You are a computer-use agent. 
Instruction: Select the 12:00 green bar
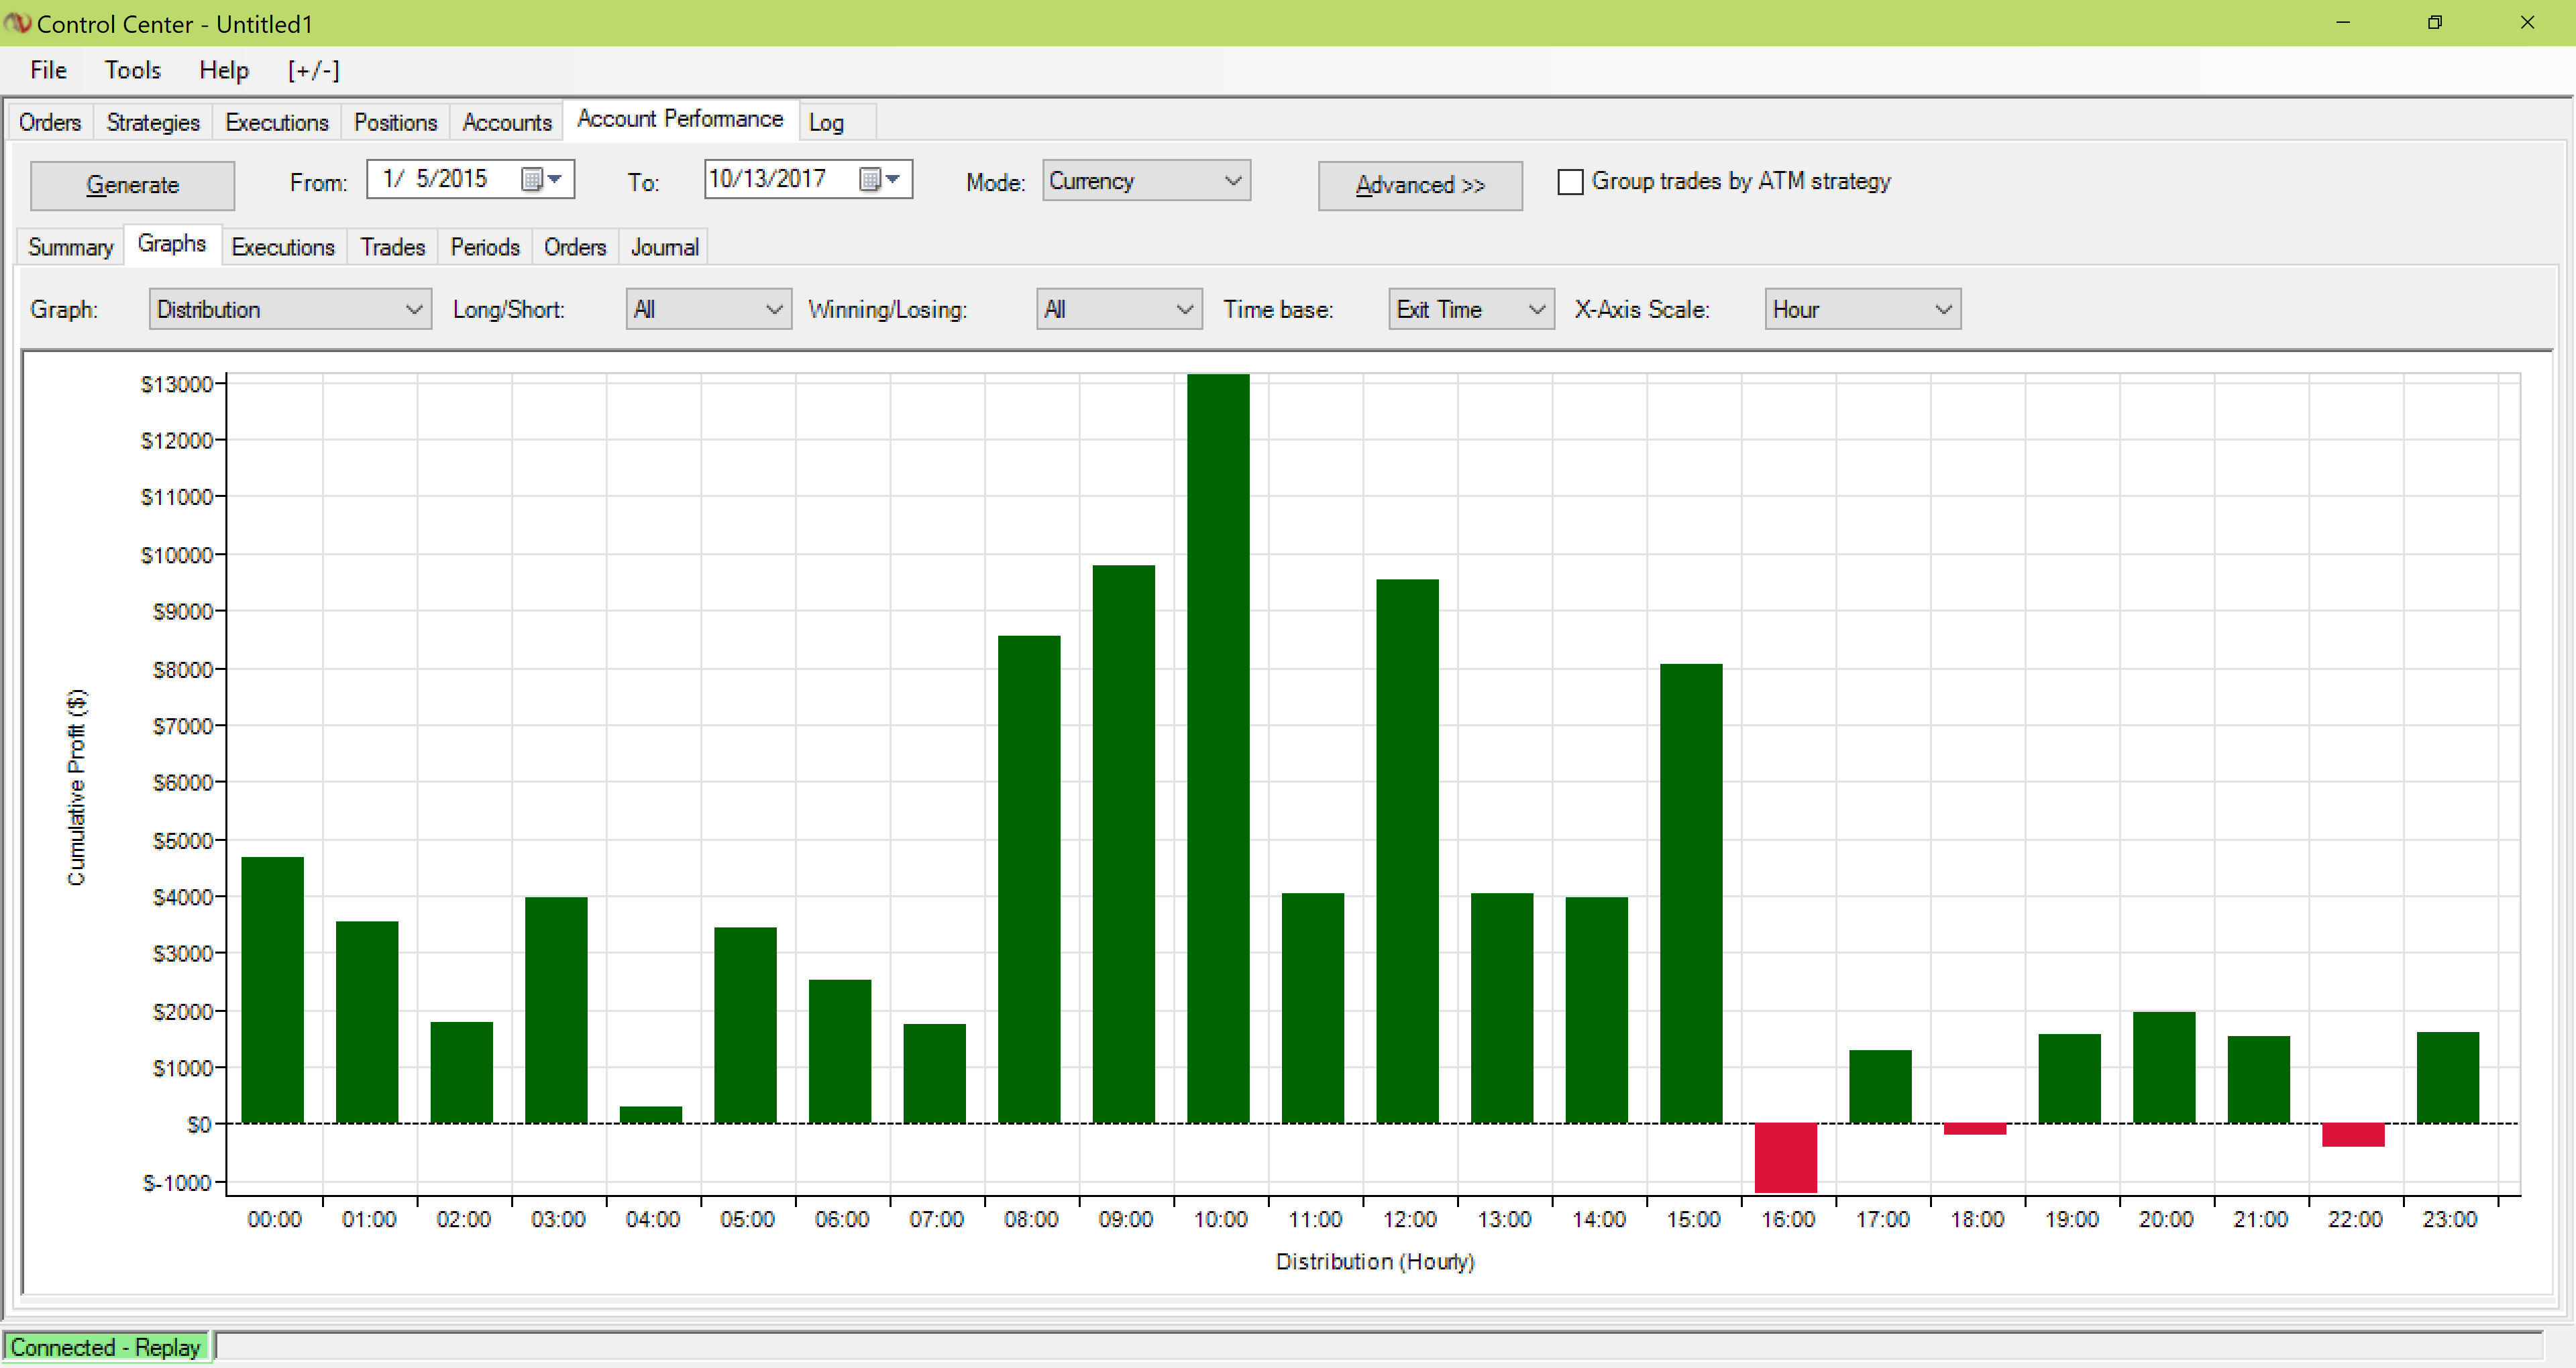click(1407, 851)
